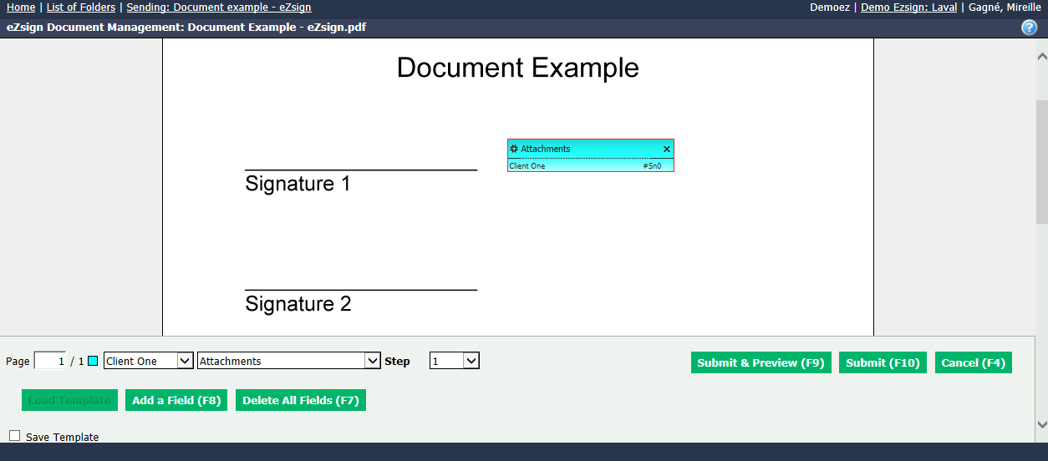Enable the Save Template checkbox
Screen dimensions: 1048x461
pos(15,436)
